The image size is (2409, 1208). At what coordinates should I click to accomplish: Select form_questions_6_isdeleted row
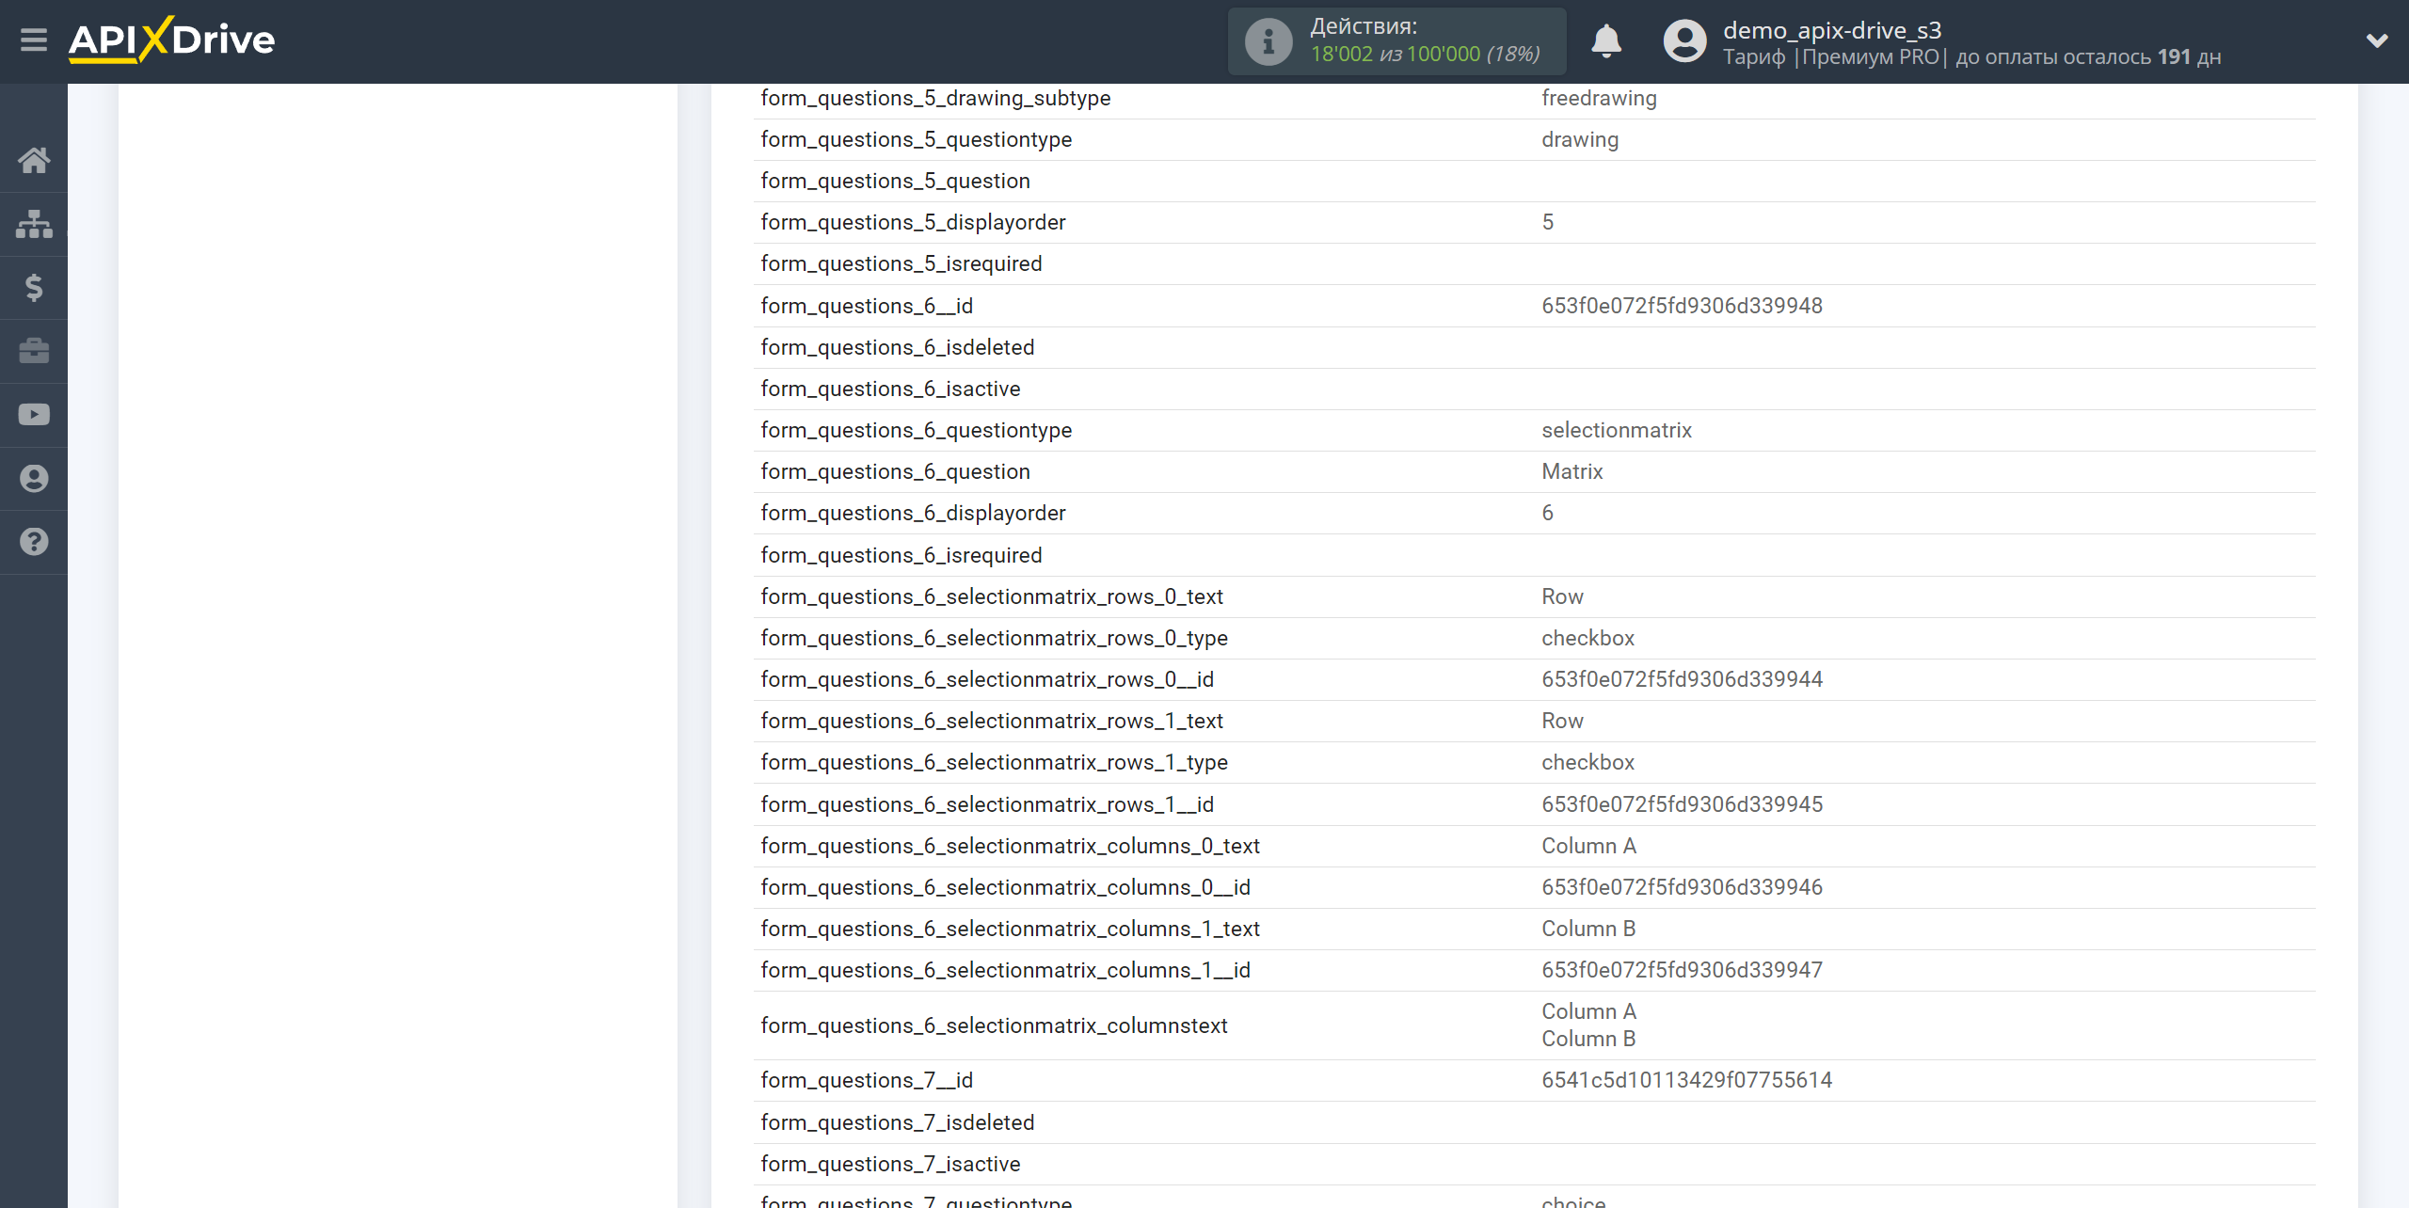coord(1534,347)
